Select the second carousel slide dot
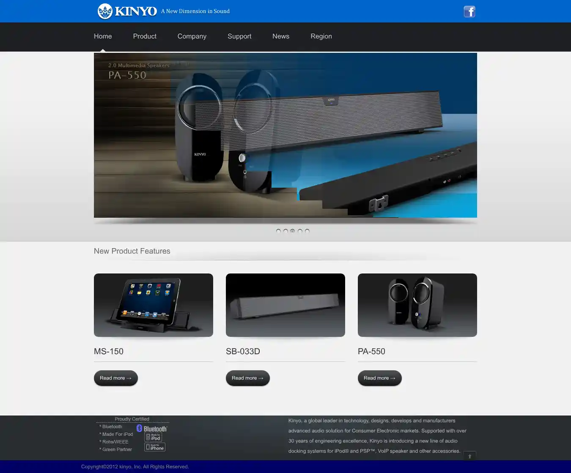 pyautogui.click(x=285, y=231)
